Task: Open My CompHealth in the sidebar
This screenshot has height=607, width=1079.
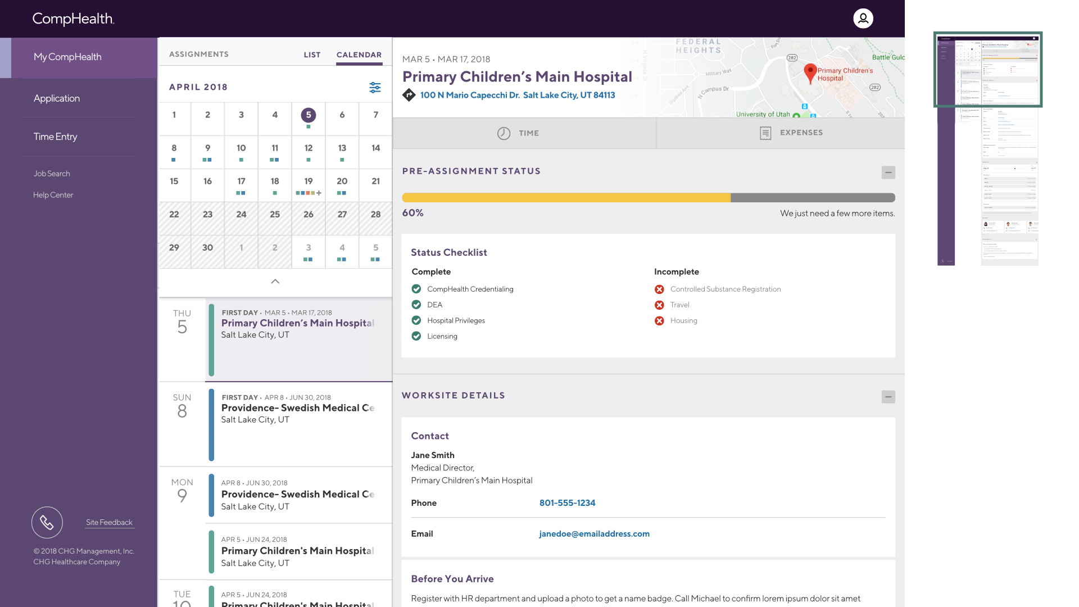Action: point(79,57)
